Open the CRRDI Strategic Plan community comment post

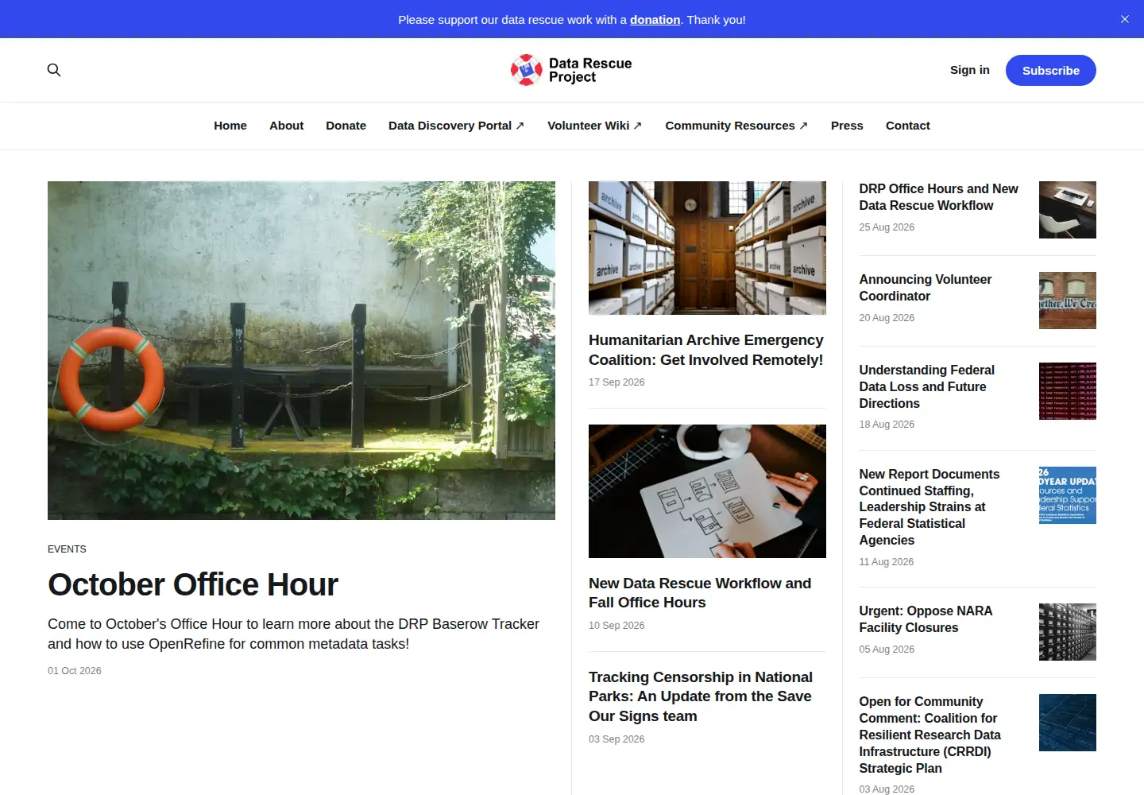pyautogui.click(x=929, y=735)
